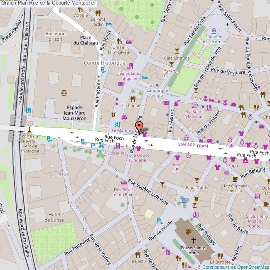Screen dimensions: 270x270
Task: Click the Centre Historique map label
Action: coord(104,63)
